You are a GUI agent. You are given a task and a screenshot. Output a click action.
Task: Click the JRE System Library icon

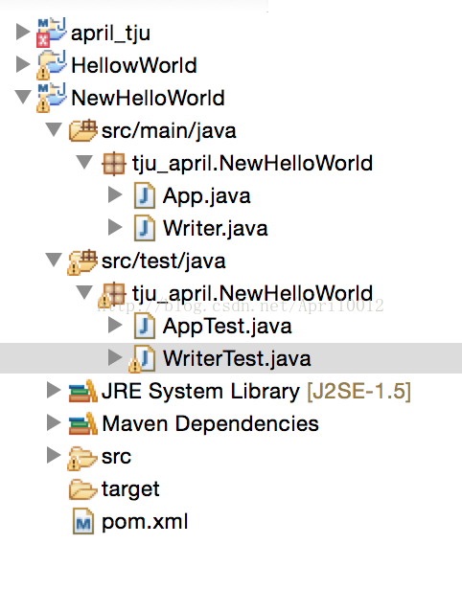[x=83, y=391]
